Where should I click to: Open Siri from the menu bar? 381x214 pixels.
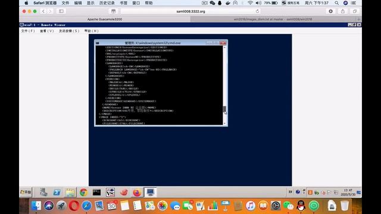(345, 3)
